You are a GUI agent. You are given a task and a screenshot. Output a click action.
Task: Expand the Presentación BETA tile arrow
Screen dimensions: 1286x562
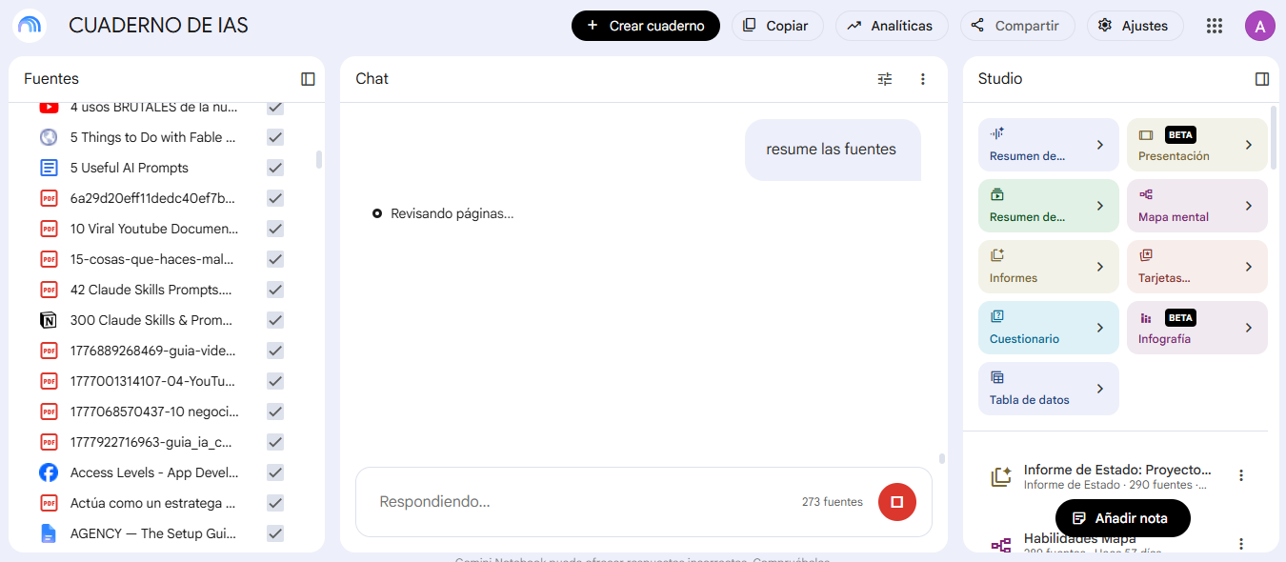click(1248, 145)
